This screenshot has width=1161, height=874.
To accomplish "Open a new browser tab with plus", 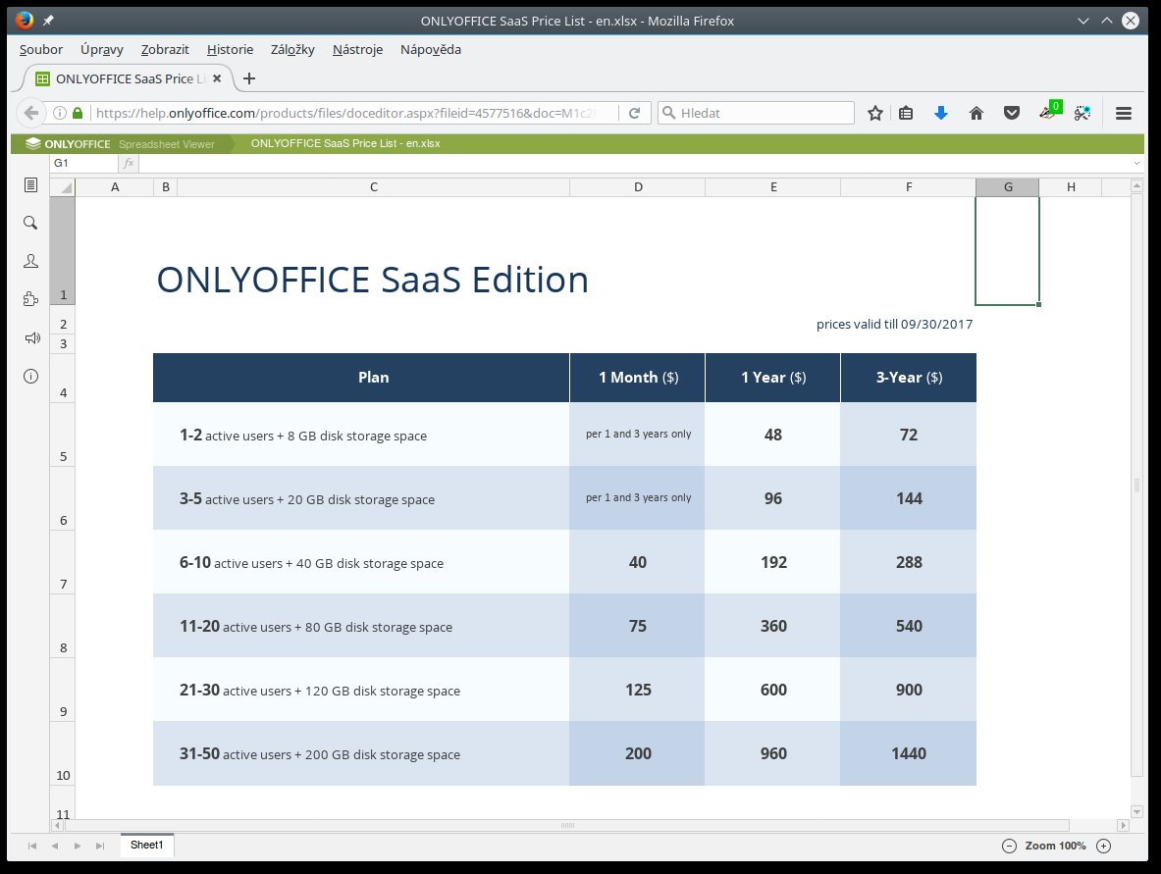I will [x=249, y=78].
